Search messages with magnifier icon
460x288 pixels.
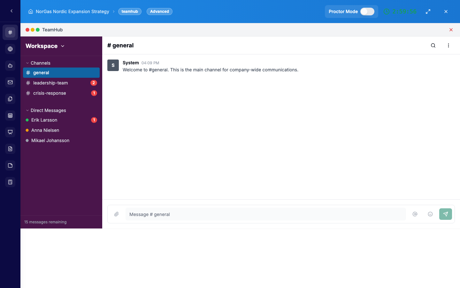[433, 45]
